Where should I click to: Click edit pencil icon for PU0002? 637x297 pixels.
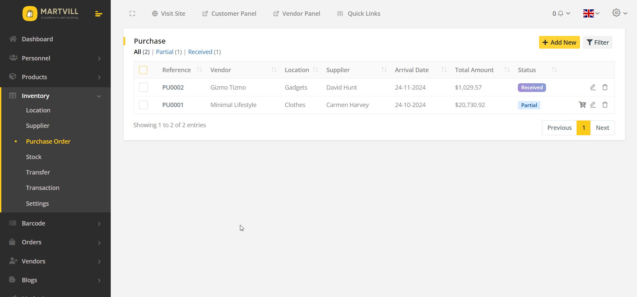click(x=593, y=87)
